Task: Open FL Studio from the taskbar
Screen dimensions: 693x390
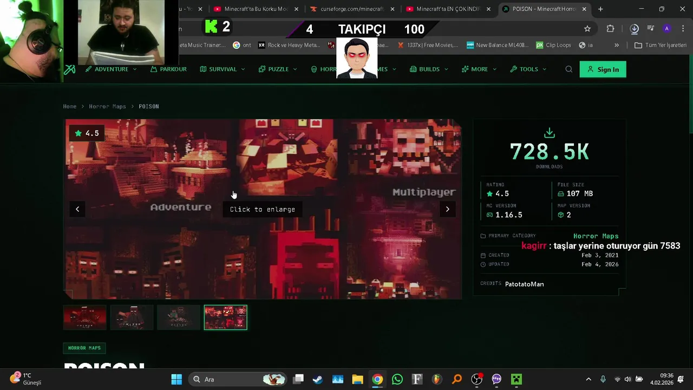Action: coord(437,379)
